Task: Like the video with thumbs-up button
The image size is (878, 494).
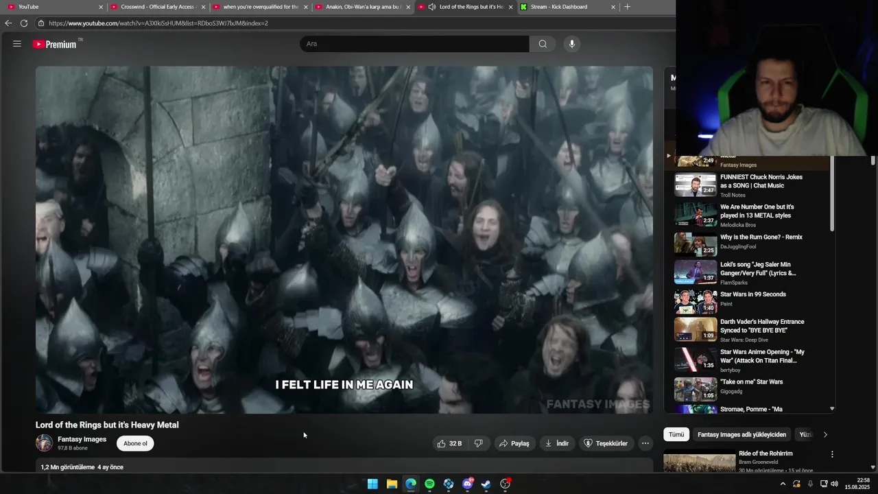Action: point(449,443)
